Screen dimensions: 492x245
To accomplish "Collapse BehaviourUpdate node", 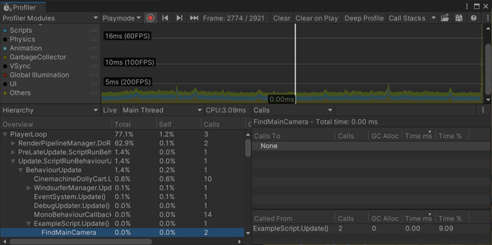I will point(20,170).
